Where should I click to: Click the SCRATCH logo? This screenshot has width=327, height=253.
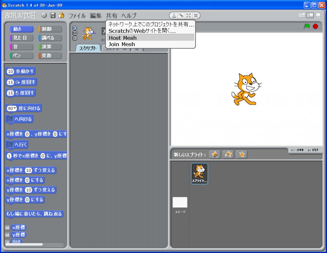[20, 16]
